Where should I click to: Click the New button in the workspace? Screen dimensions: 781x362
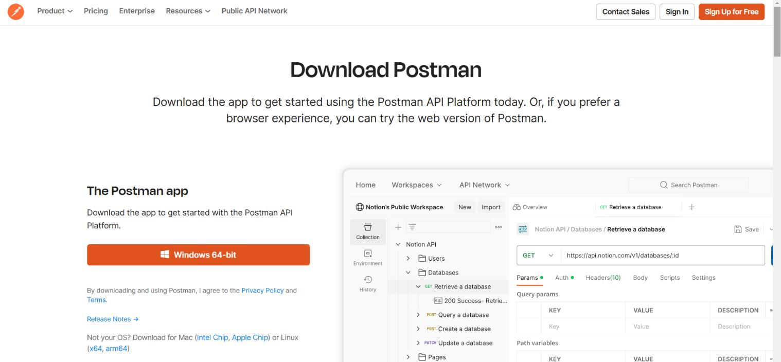[465, 207]
